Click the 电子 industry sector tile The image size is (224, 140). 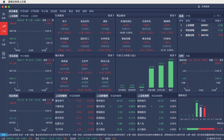(64, 27)
